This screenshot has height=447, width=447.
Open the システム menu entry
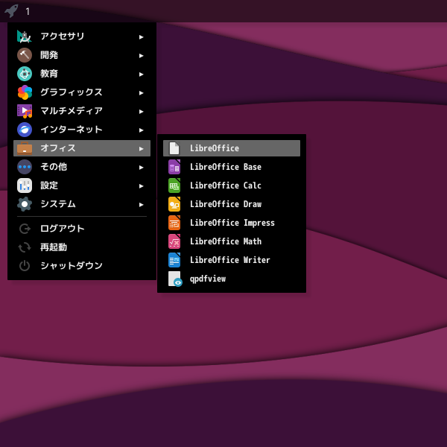click(x=82, y=204)
